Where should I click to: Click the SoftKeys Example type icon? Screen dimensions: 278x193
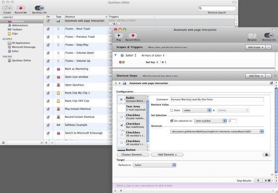tap(58, 125)
